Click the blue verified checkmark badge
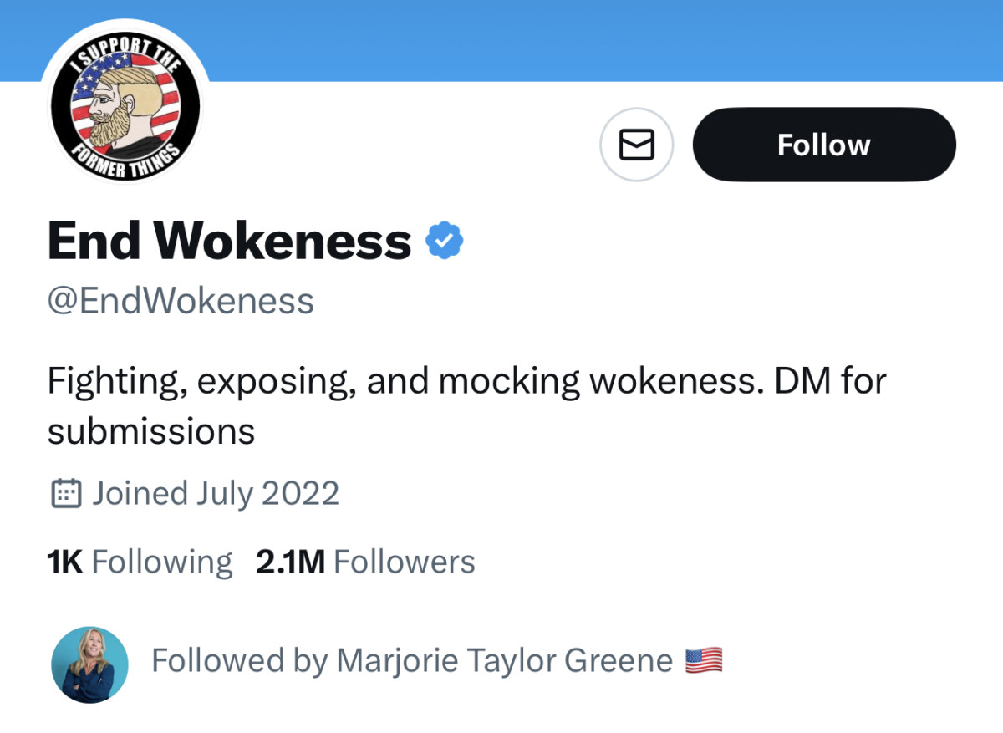Image resolution: width=1003 pixels, height=733 pixels. click(x=444, y=241)
